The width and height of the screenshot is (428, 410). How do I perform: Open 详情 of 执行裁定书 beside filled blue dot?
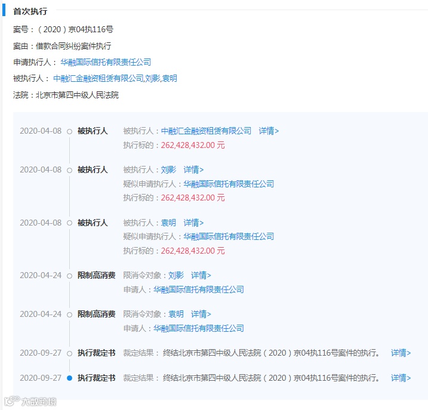tap(401, 378)
